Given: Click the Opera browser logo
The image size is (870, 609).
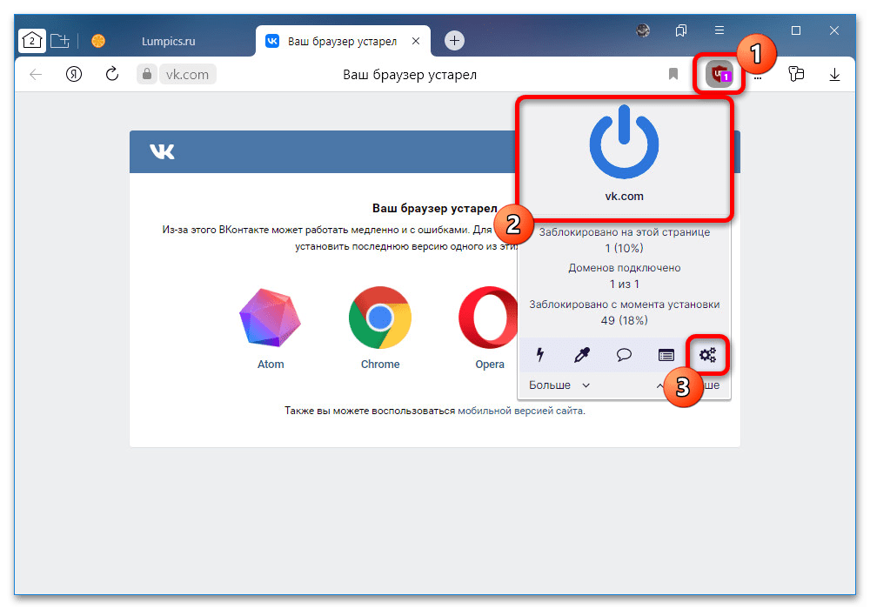Looking at the screenshot, I should point(488,318).
